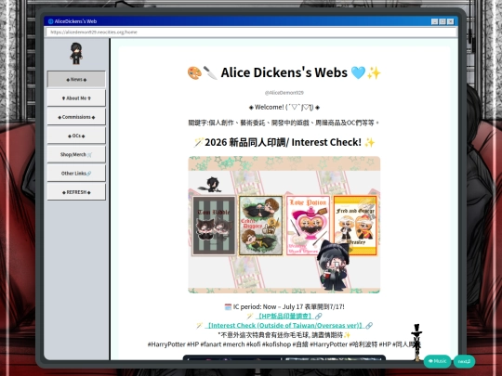Viewport: 502px width, 376px height.
Task: Open the About Me page
Action: click(76, 98)
